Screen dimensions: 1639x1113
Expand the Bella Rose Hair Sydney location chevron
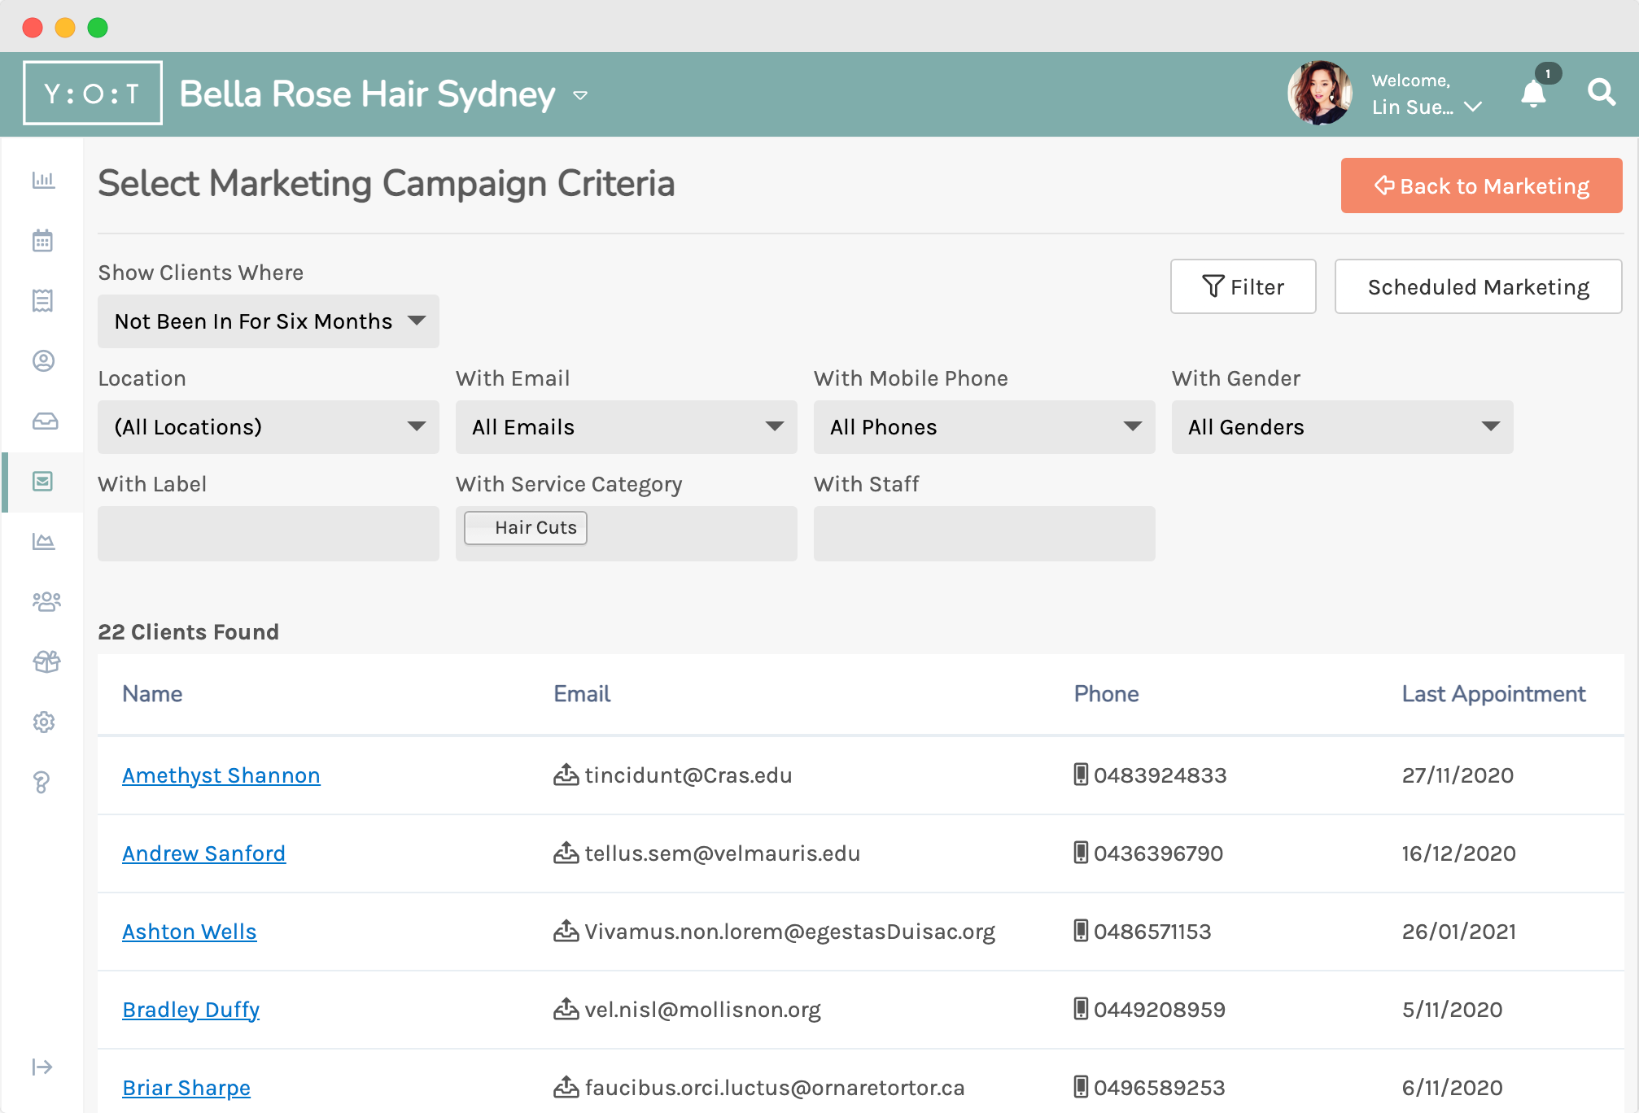pyautogui.click(x=580, y=95)
